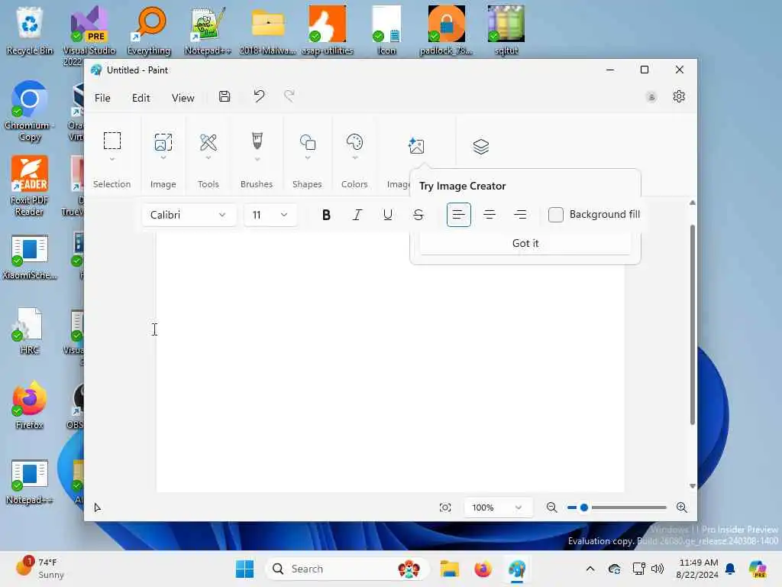This screenshot has height=587, width=782.
Task: Click the volume icon in system tray
Action: pyautogui.click(x=658, y=569)
